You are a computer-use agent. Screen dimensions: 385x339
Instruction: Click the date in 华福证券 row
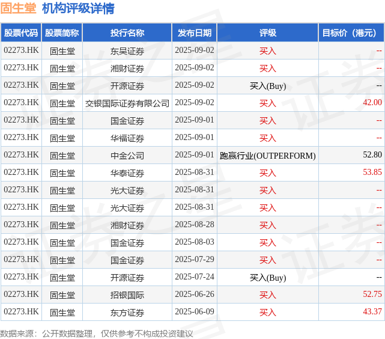click(x=195, y=137)
